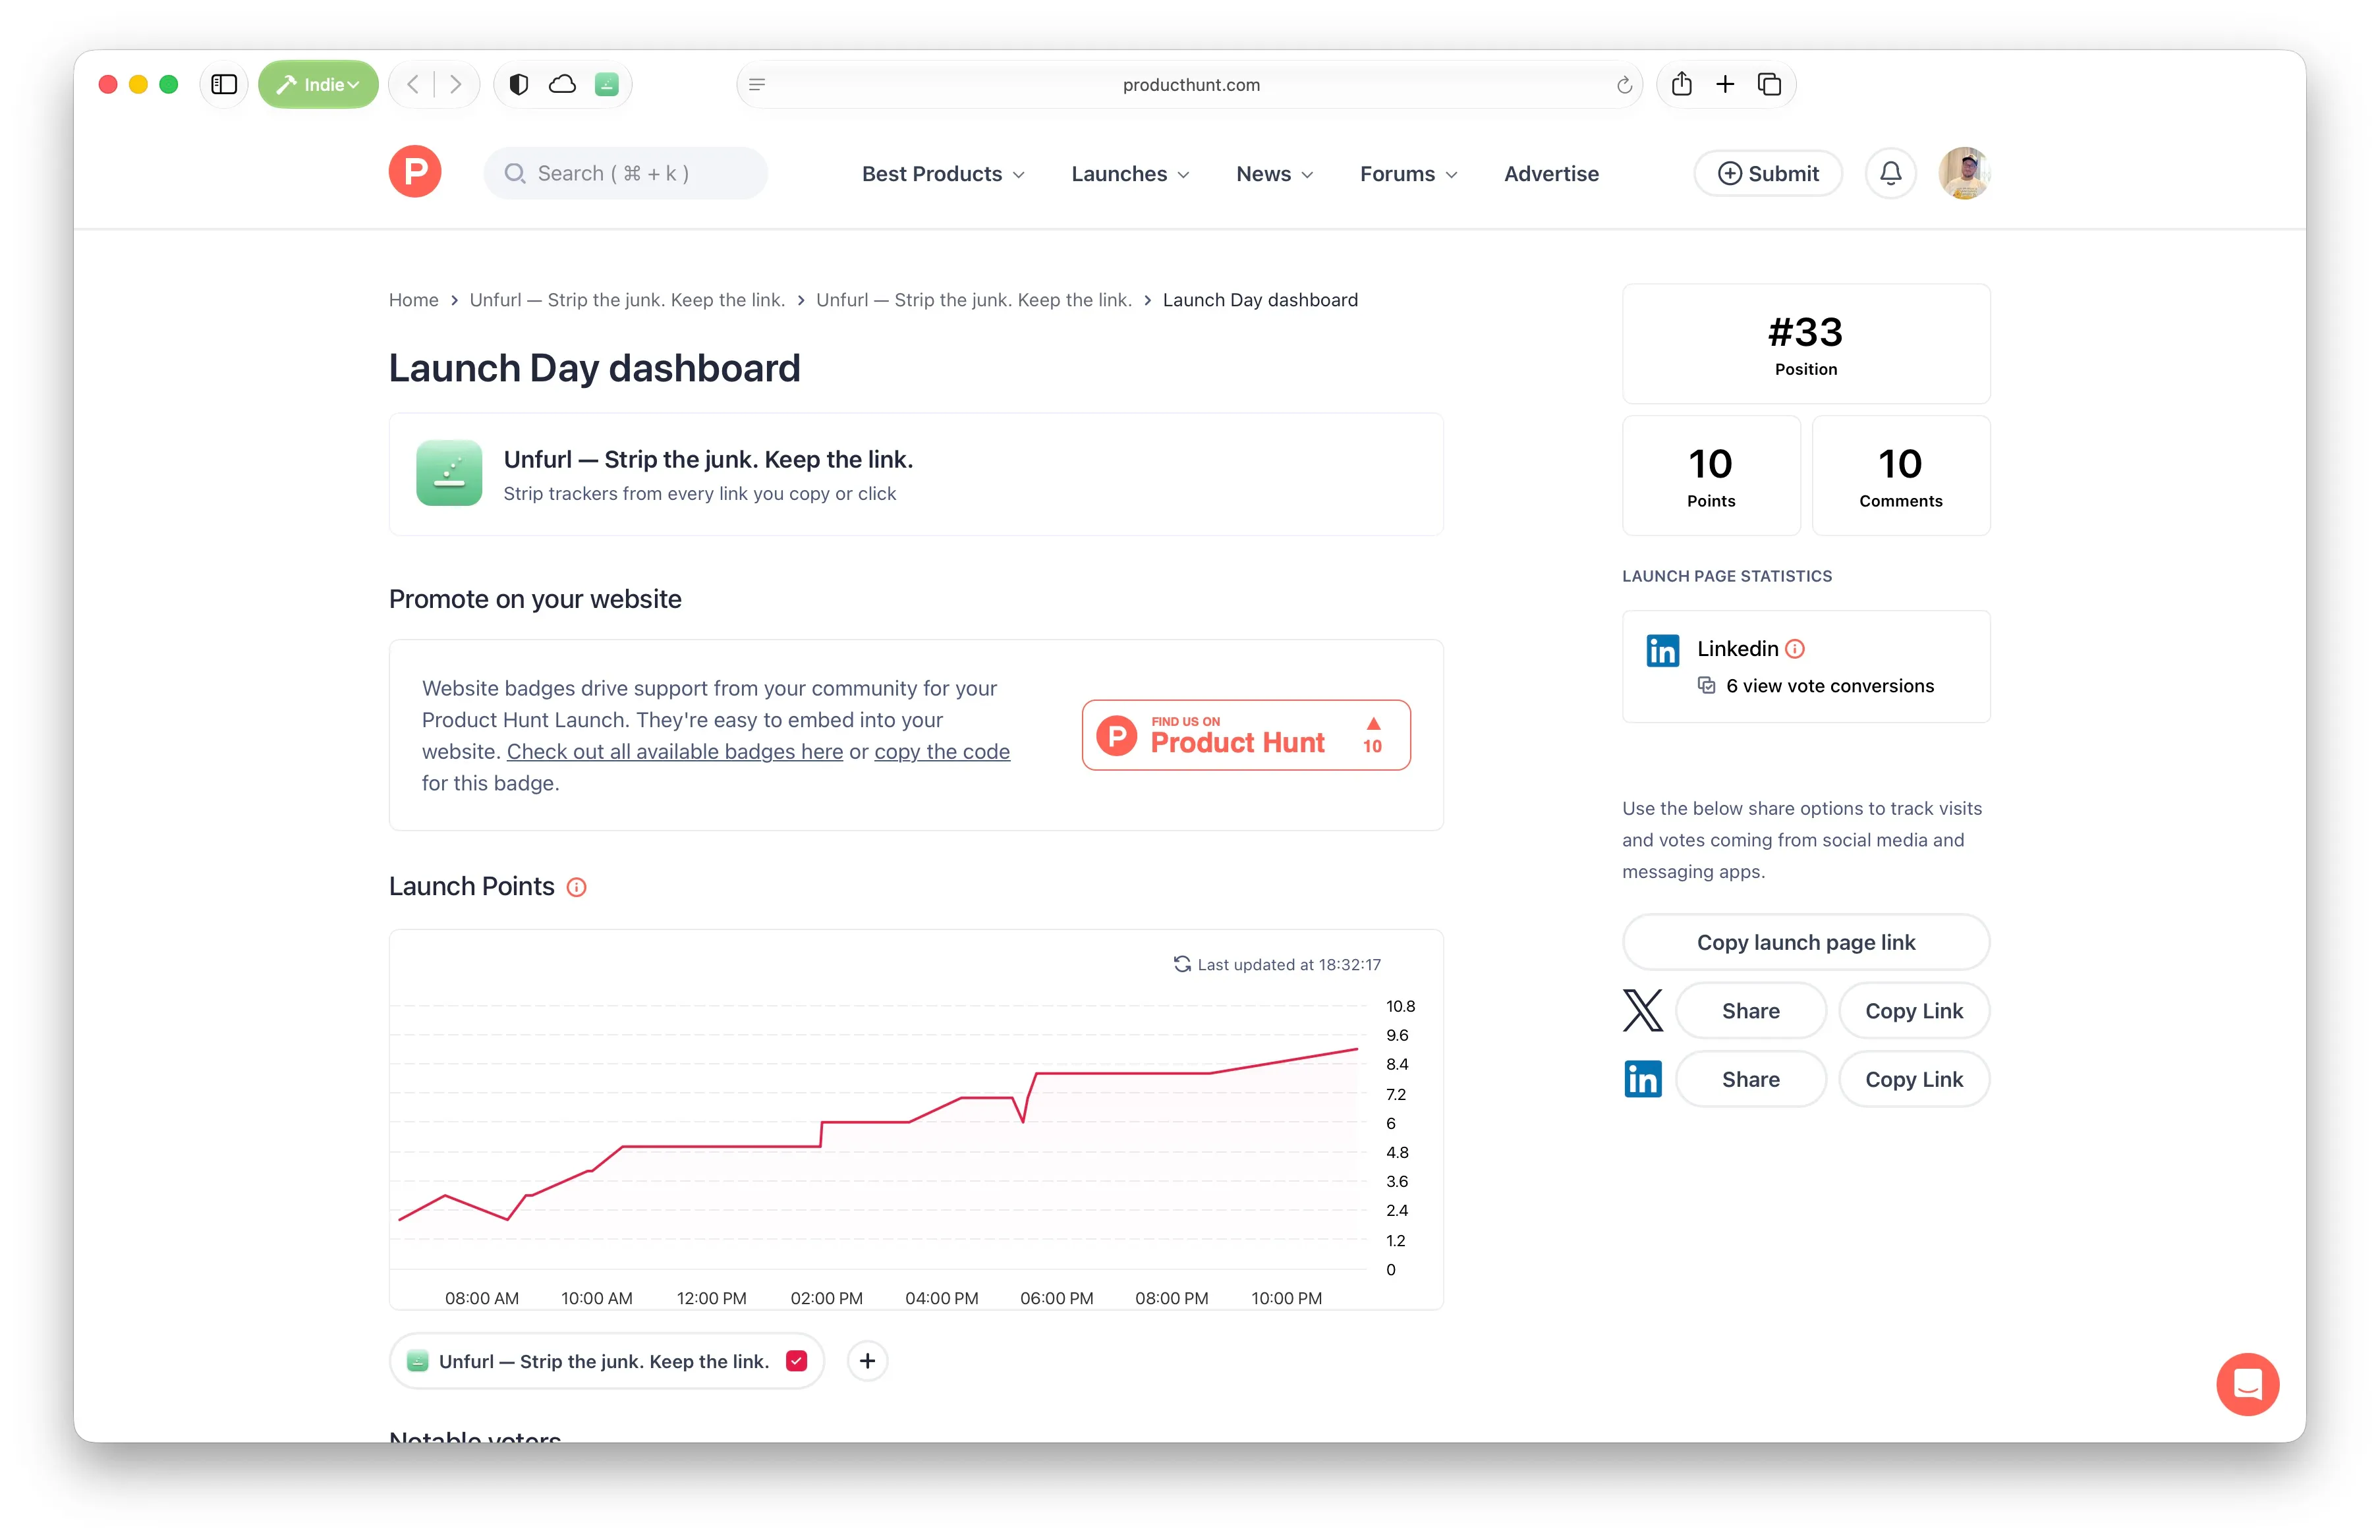2380x1540 pixels.
Task: Click the view vote conversions icon
Action: (x=1706, y=686)
